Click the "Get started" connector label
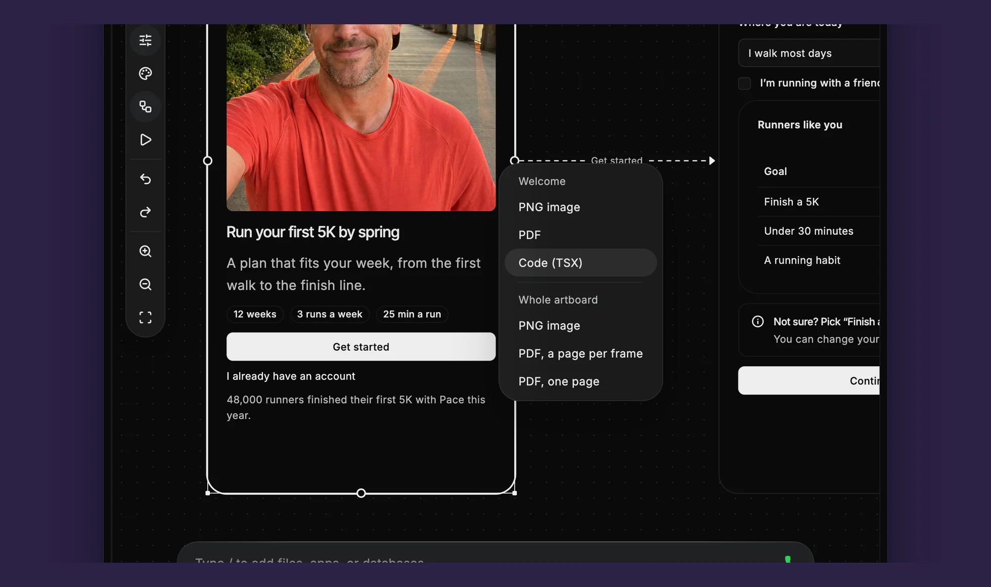The width and height of the screenshot is (991, 587). click(x=616, y=160)
